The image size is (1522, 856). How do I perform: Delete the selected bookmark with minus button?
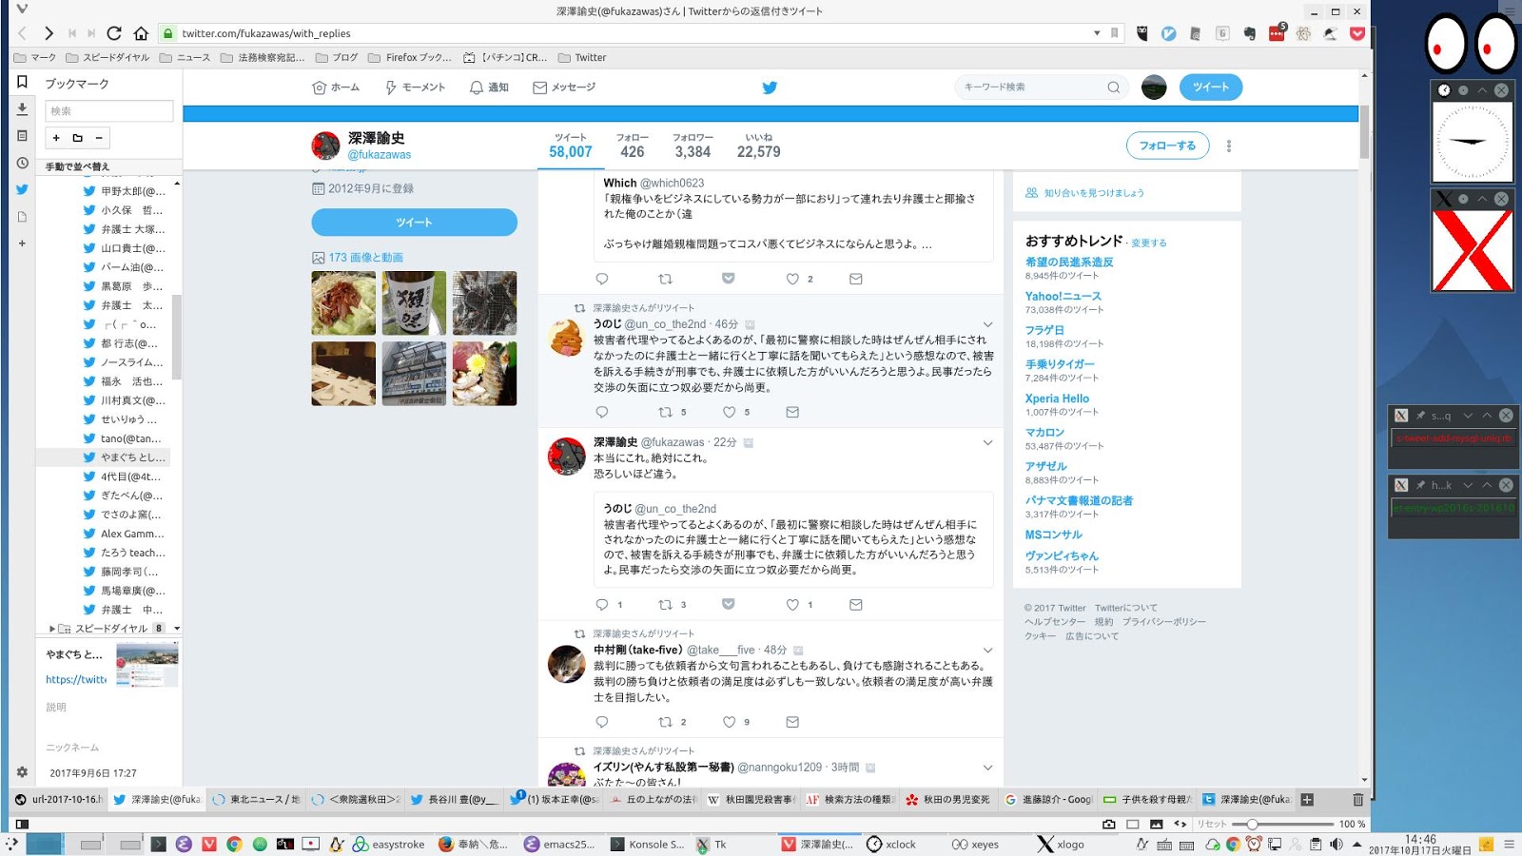(99, 138)
